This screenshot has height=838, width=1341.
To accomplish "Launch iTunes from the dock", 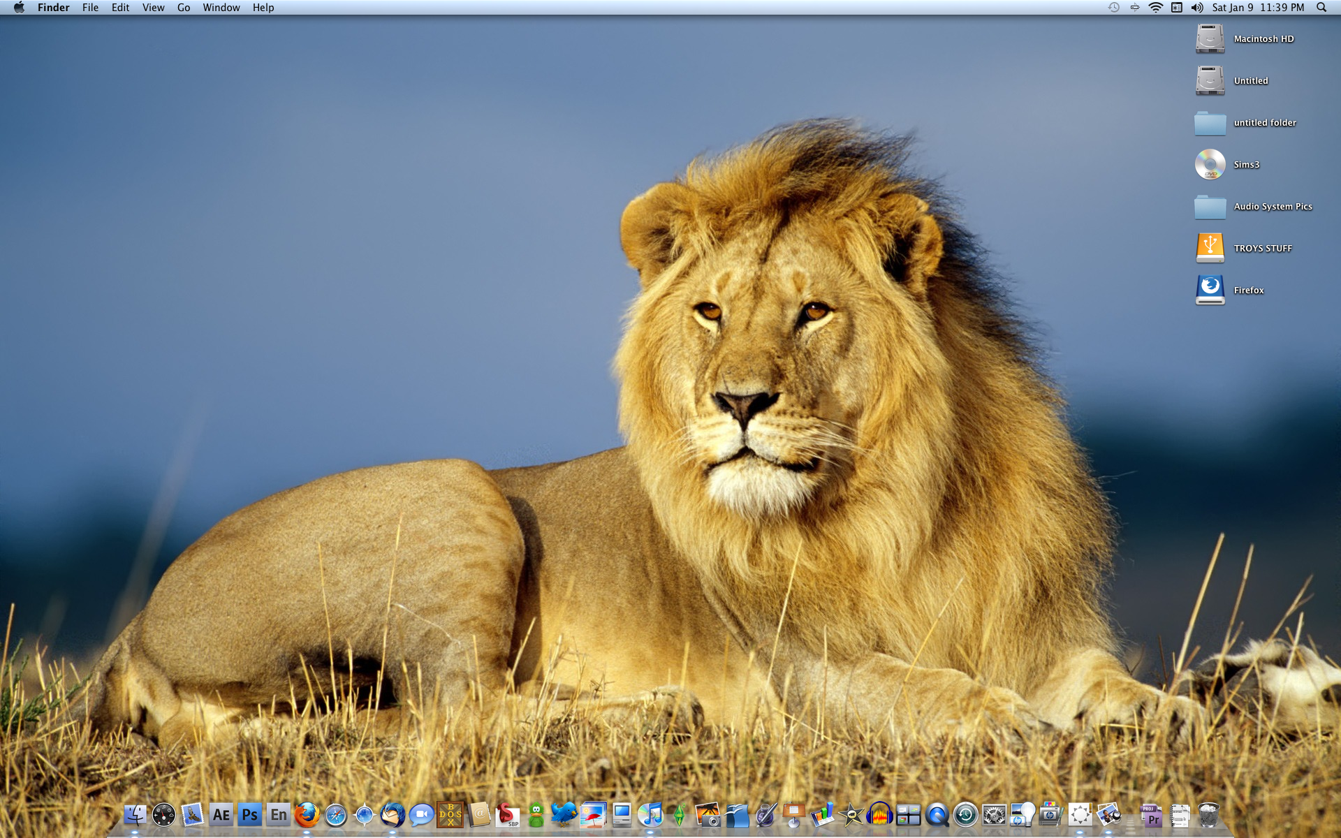I will (x=650, y=814).
